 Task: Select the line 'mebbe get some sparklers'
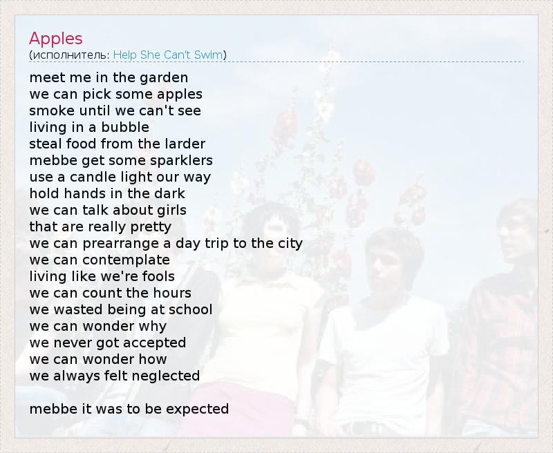[x=121, y=160]
